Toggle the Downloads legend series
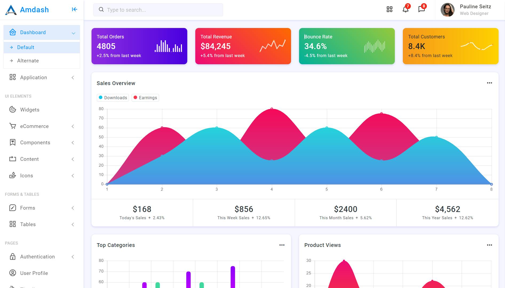Image resolution: width=505 pixels, height=288 pixels. coord(113,98)
